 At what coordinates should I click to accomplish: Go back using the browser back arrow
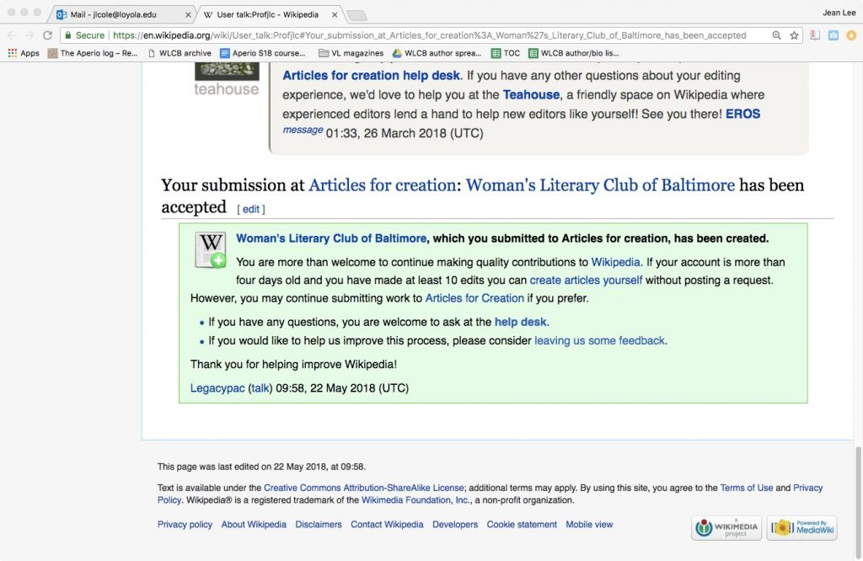pyautogui.click(x=10, y=36)
